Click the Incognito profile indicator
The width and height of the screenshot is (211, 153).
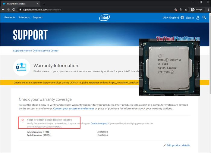(x=198, y=10)
